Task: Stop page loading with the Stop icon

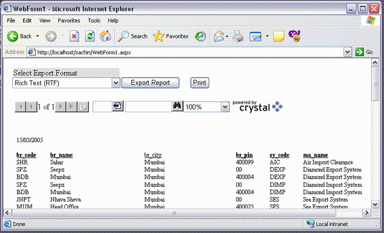Action: [74, 36]
